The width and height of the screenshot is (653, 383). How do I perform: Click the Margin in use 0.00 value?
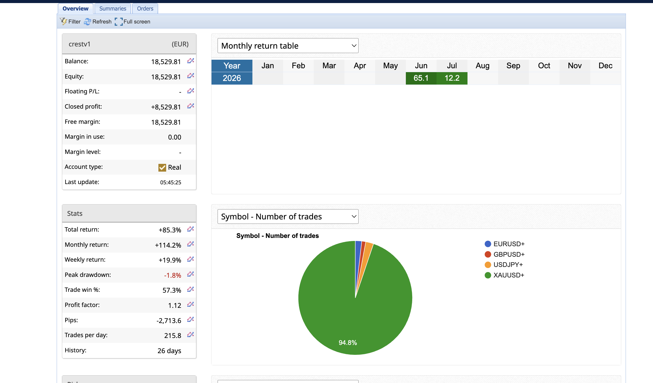tap(174, 137)
